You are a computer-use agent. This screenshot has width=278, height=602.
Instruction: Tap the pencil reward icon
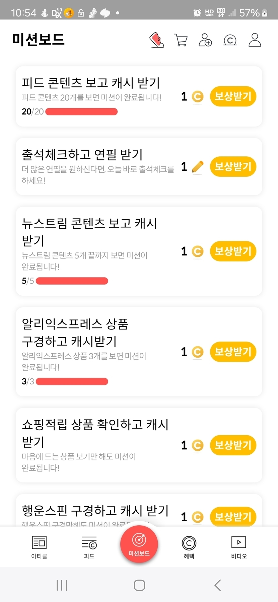(x=198, y=167)
